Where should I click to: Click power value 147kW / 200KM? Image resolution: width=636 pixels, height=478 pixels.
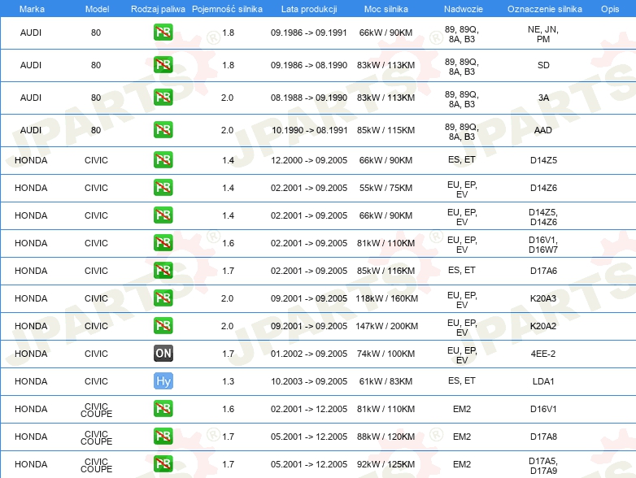point(386,326)
